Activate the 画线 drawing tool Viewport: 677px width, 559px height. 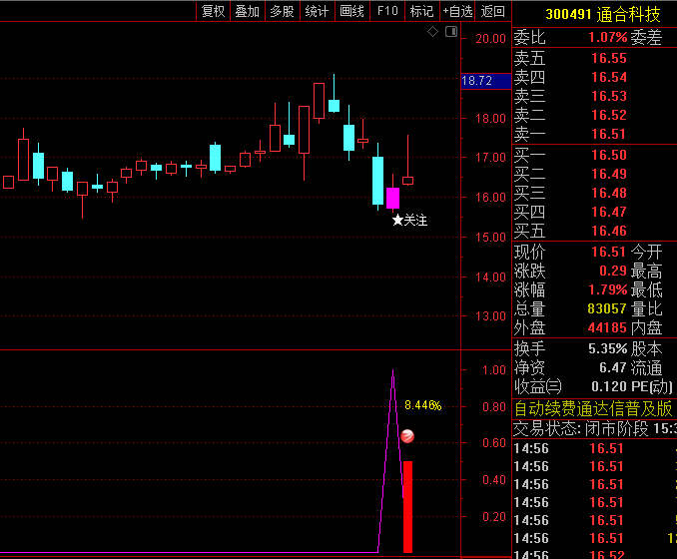[x=352, y=11]
